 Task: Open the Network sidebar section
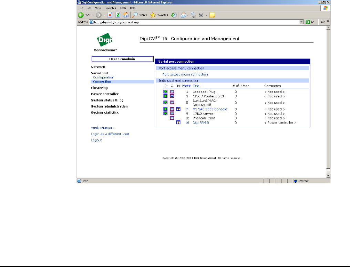[98, 67]
